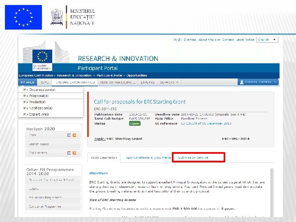Open the OJ reference link
The width and height of the screenshot is (296, 222).
point(206,123)
